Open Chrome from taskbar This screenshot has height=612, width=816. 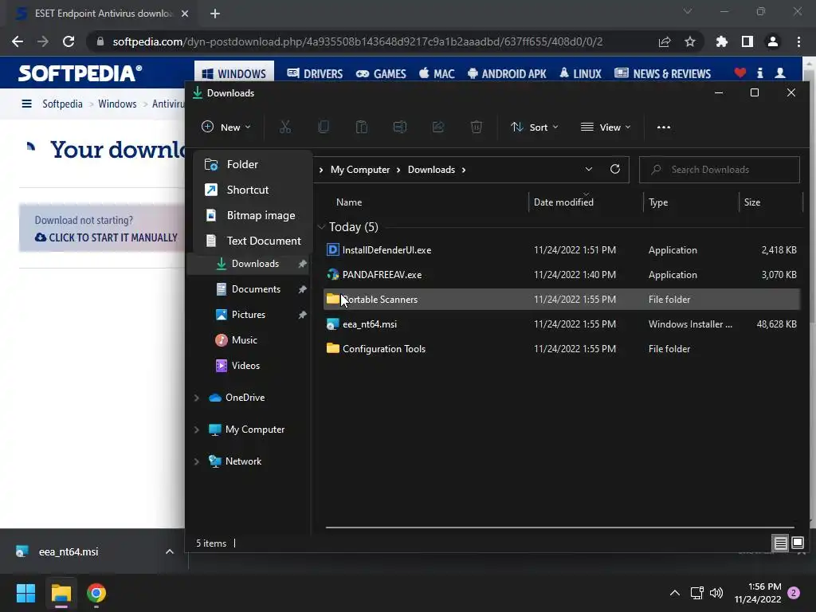pyautogui.click(x=96, y=593)
